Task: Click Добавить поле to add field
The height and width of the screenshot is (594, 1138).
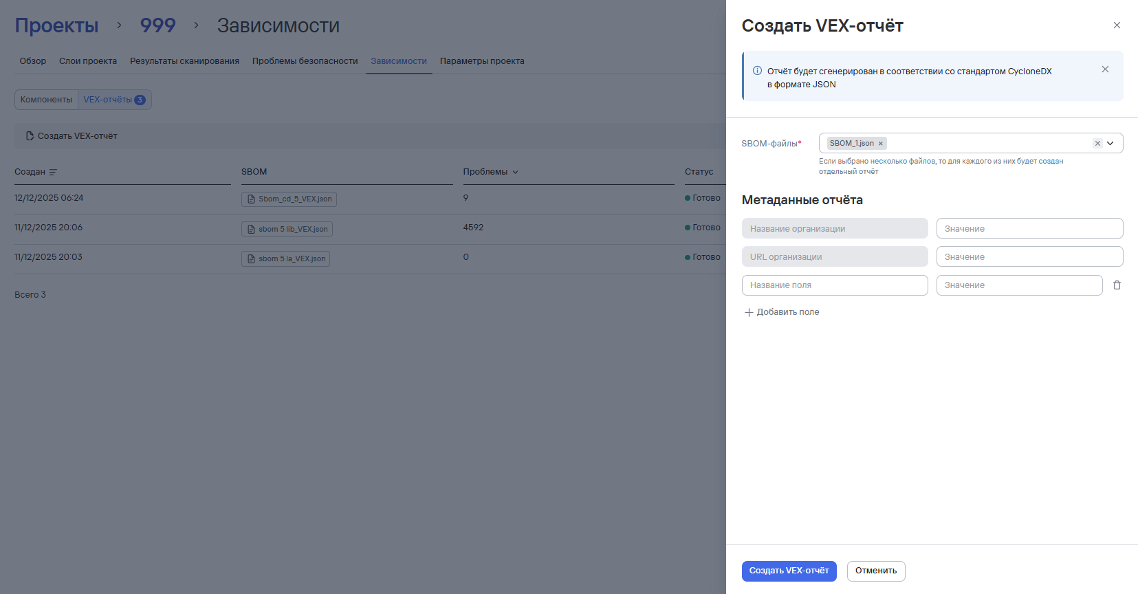Action: point(782,312)
